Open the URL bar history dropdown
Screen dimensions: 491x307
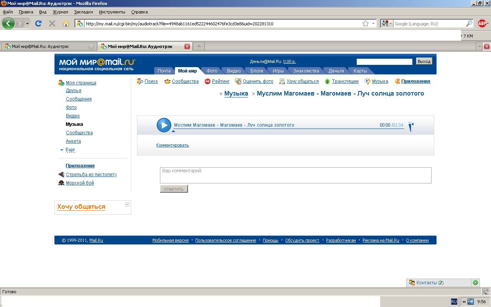(x=373, y=23)
